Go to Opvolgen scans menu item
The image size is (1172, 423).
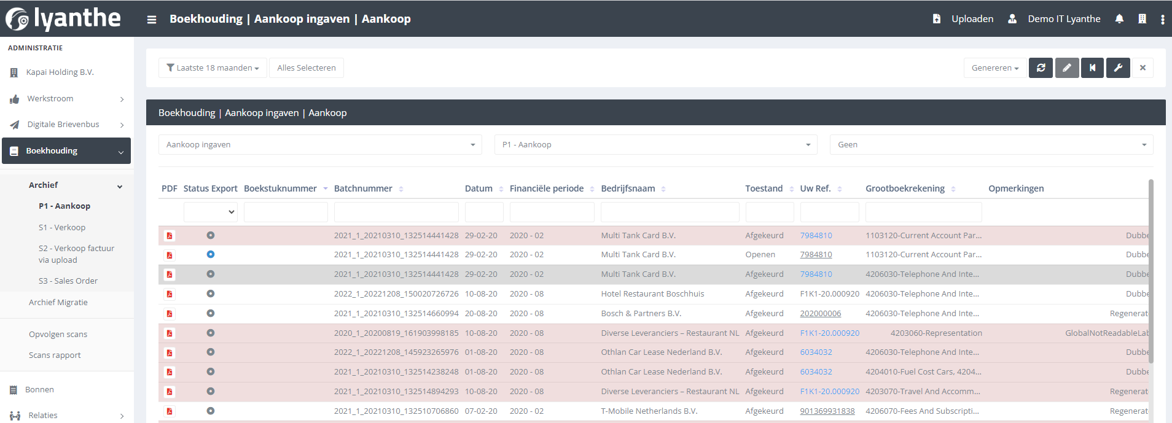coord(58,334)
